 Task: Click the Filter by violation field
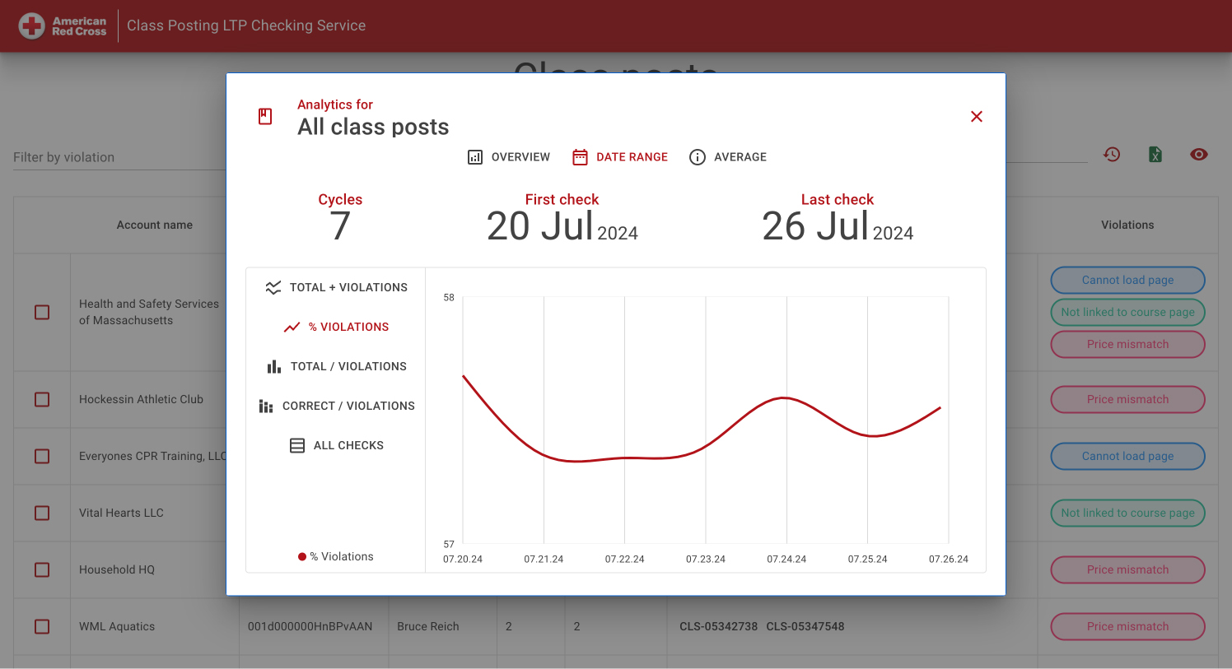119,157
